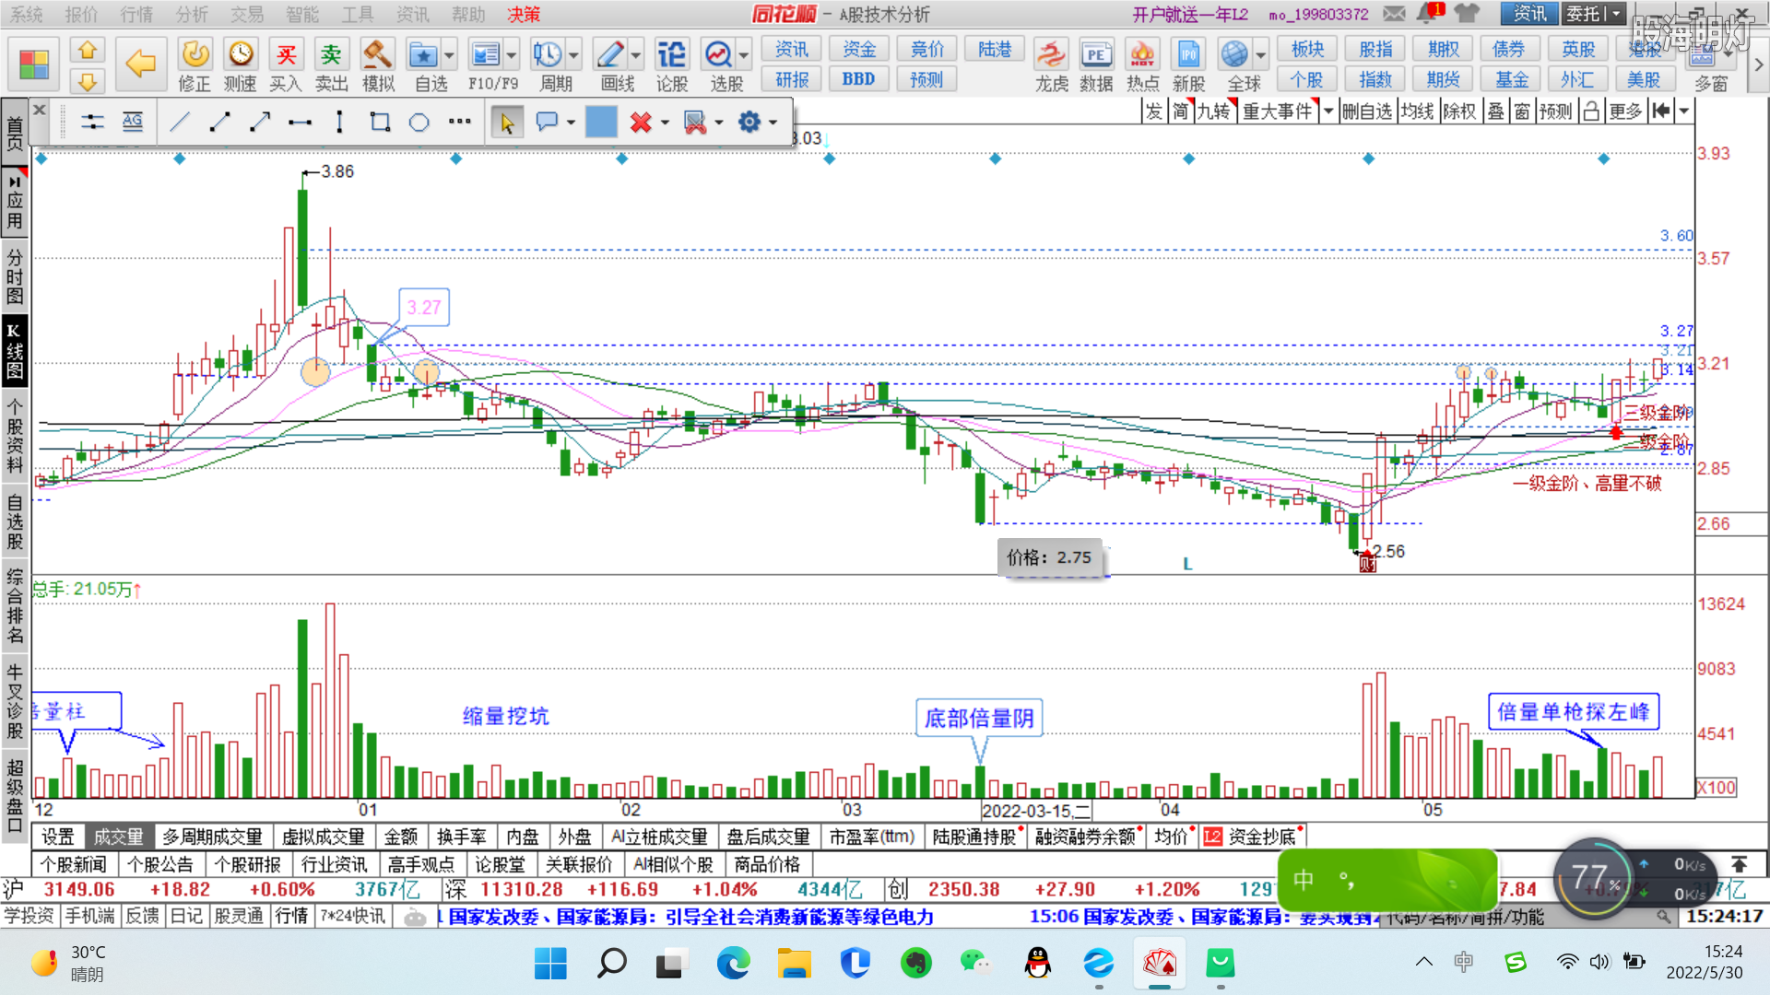This screenshot has width=1770, height=995.
Task: Toggle 预测 in chart option bar
Action: click(1555, 111)
